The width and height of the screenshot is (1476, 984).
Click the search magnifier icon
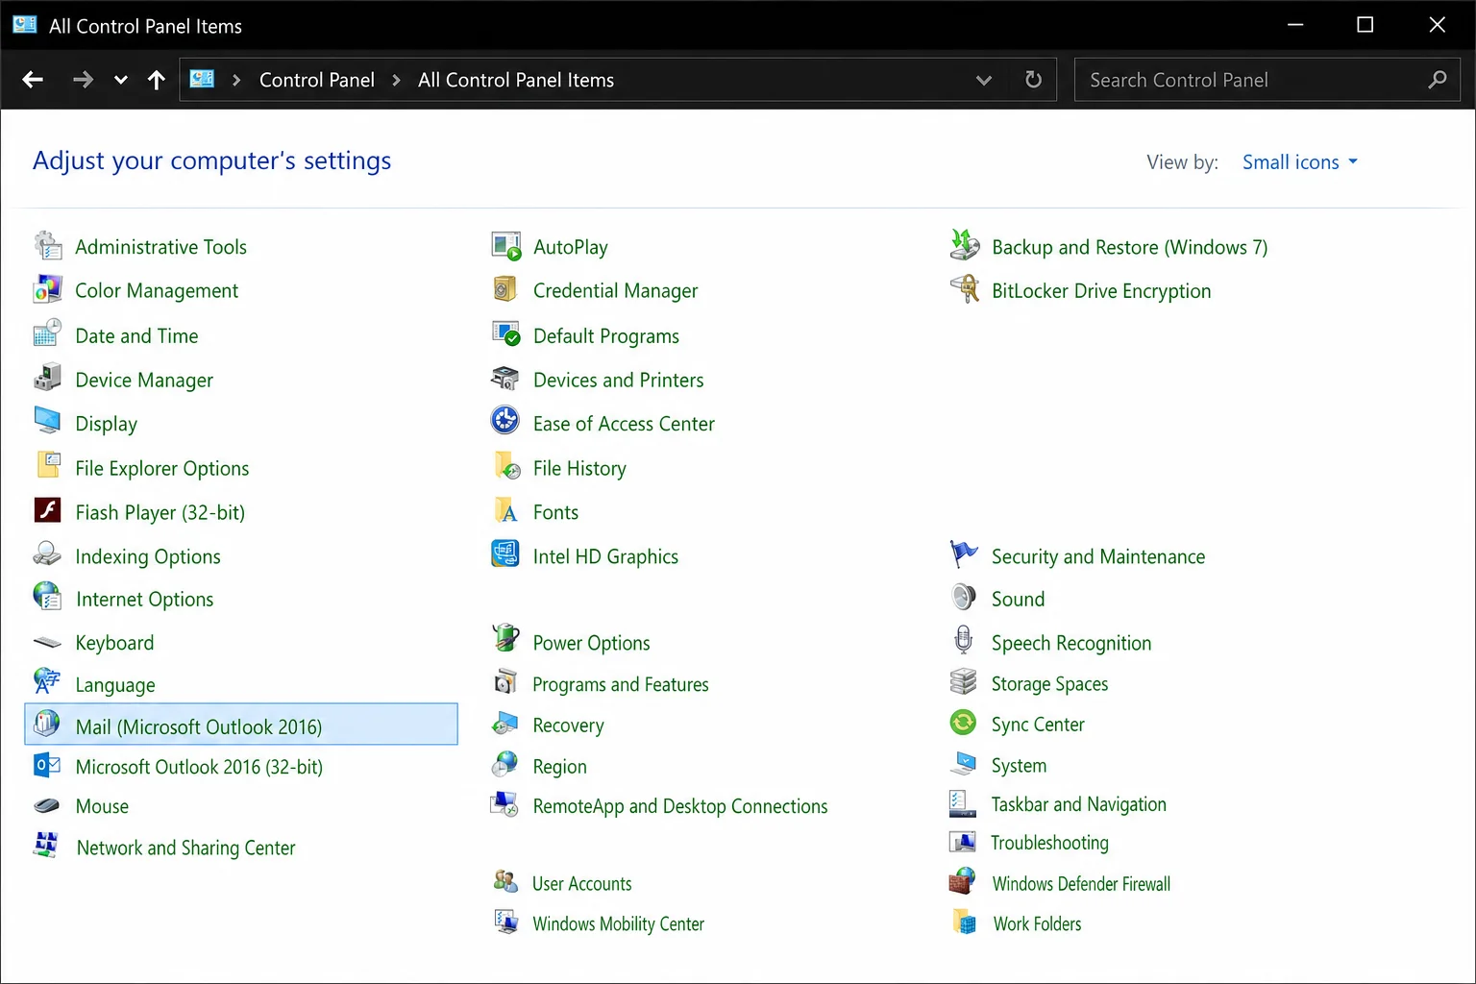[x=1438, y=80]
